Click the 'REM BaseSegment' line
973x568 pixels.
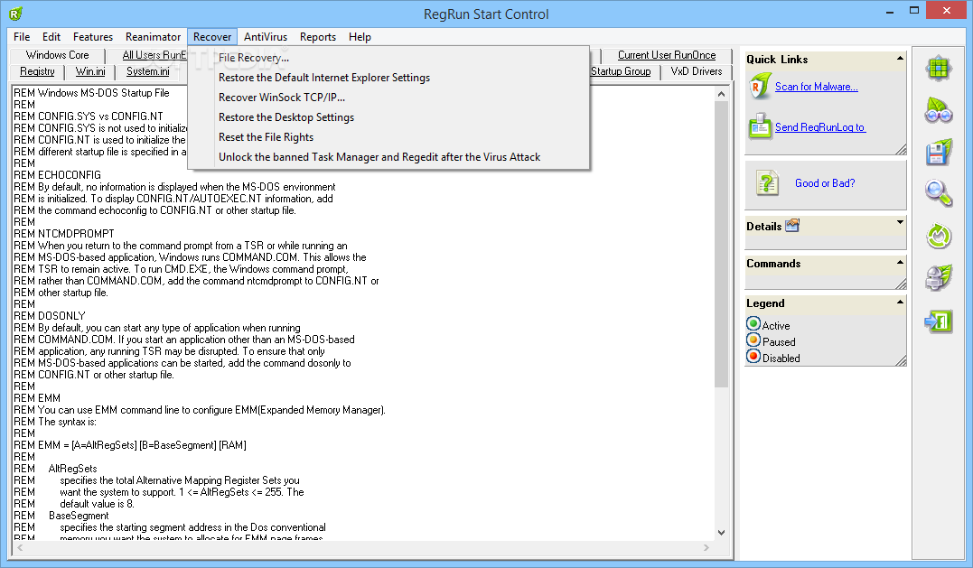click(61, 516)
